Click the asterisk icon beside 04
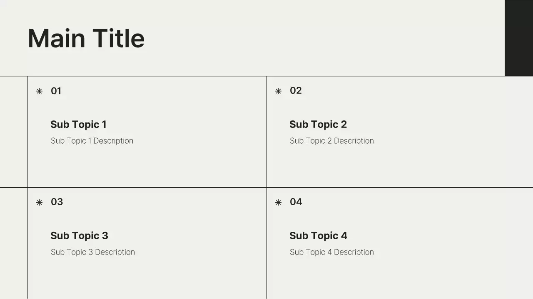Viewport: 533px width, 299px height. (278, 202)
